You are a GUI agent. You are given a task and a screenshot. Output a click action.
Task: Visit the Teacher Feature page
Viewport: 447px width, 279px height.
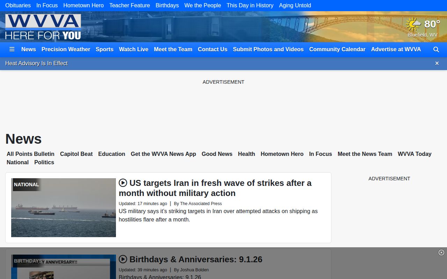pos(130,5)
